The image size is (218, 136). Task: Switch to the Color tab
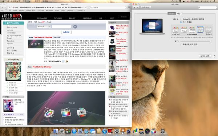point(179,14)
